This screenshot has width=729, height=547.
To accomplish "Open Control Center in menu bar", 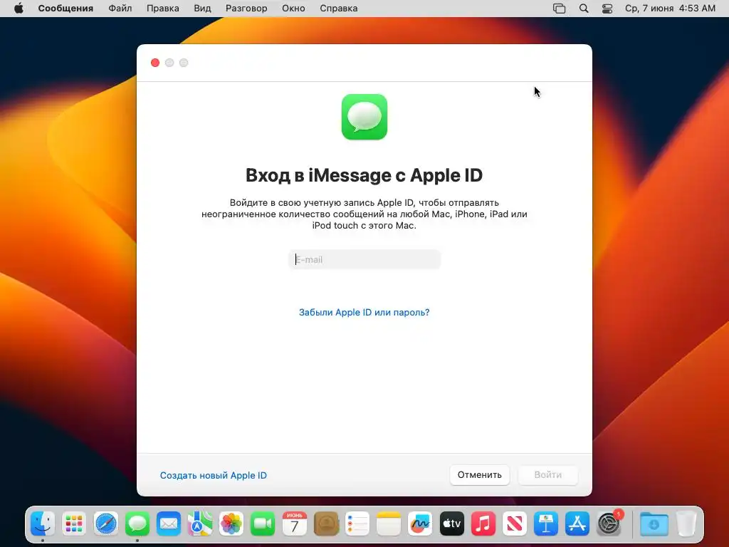I will [607, 9].
